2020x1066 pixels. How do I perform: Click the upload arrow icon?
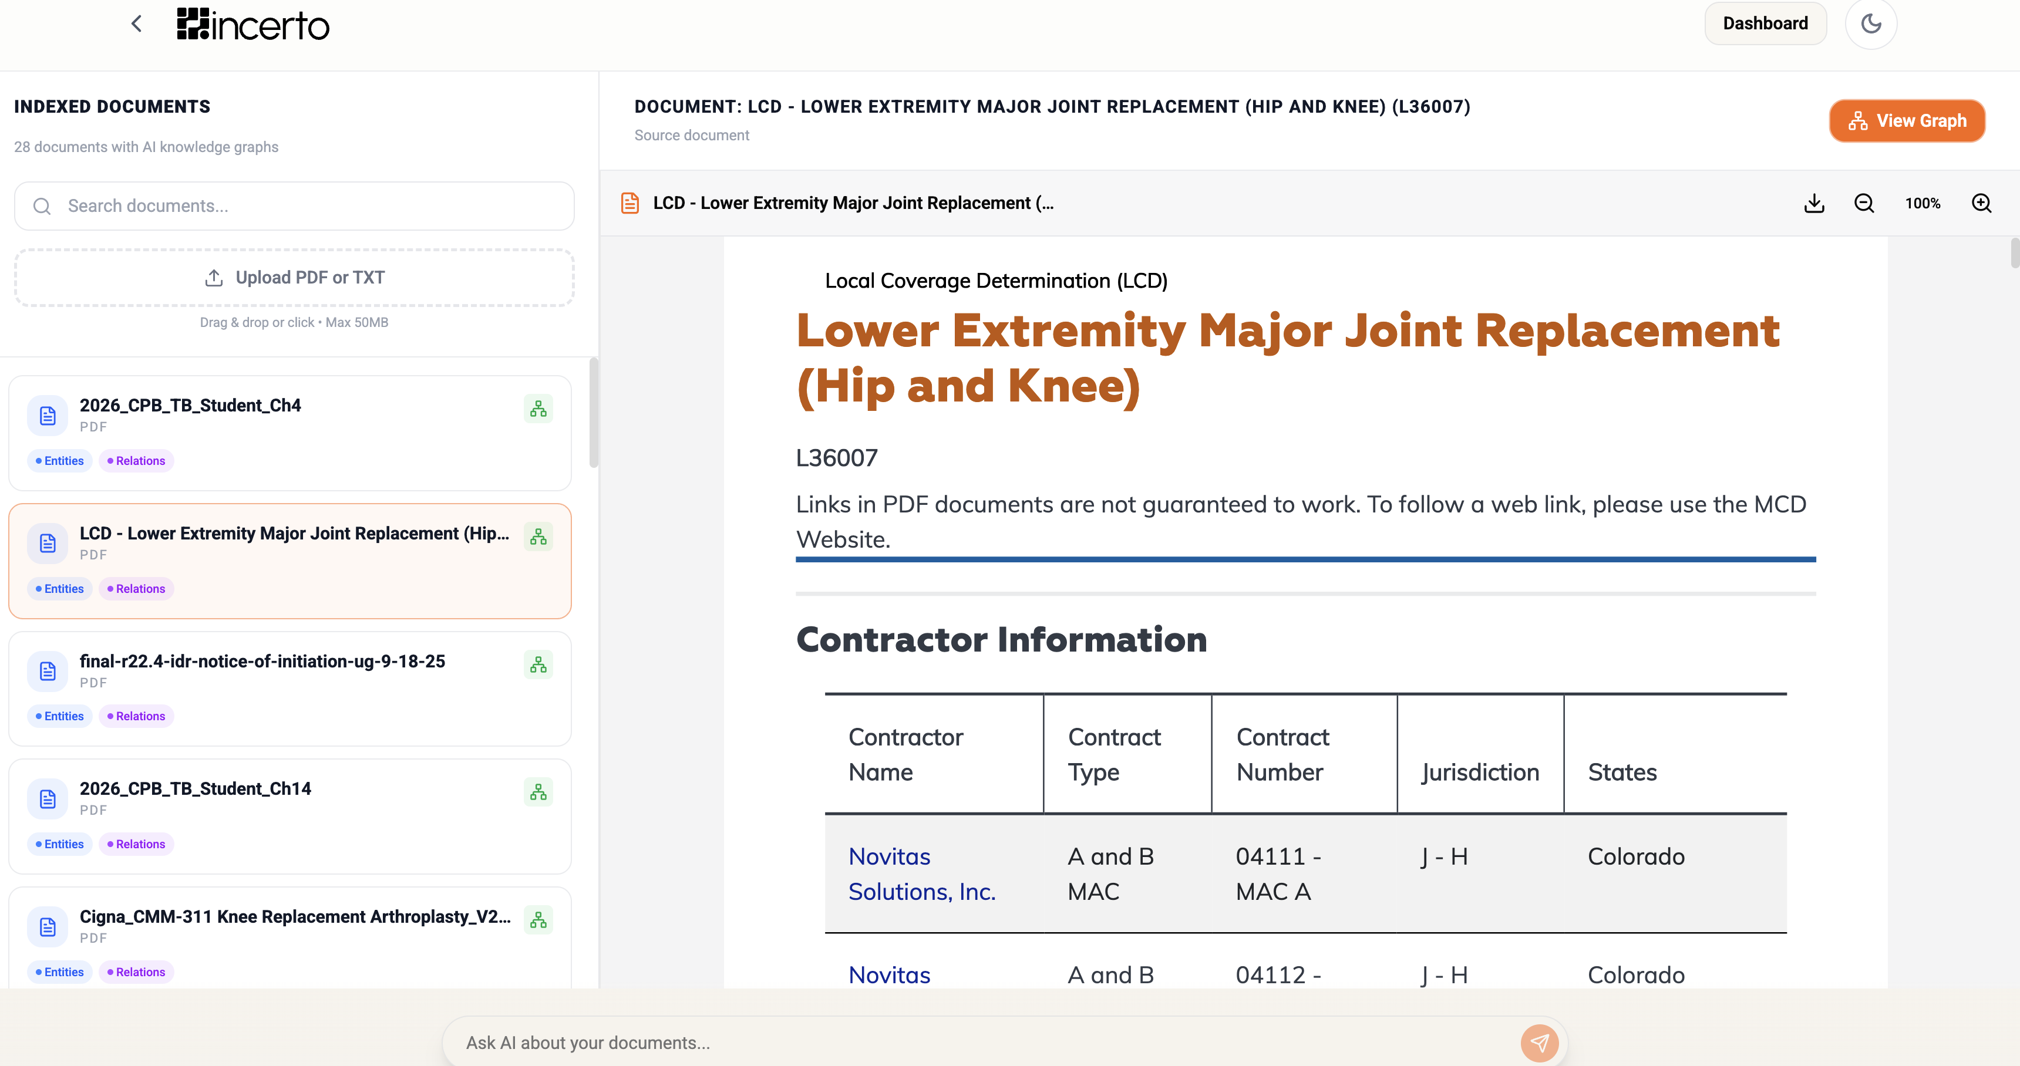pos(214,278)
